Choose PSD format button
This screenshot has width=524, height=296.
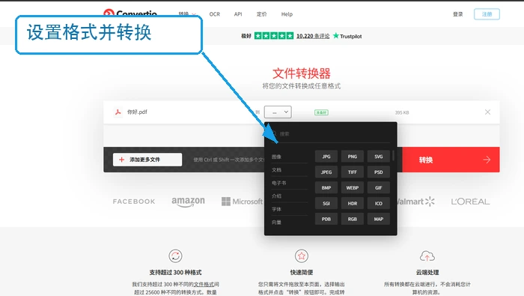tap(378, 172)
